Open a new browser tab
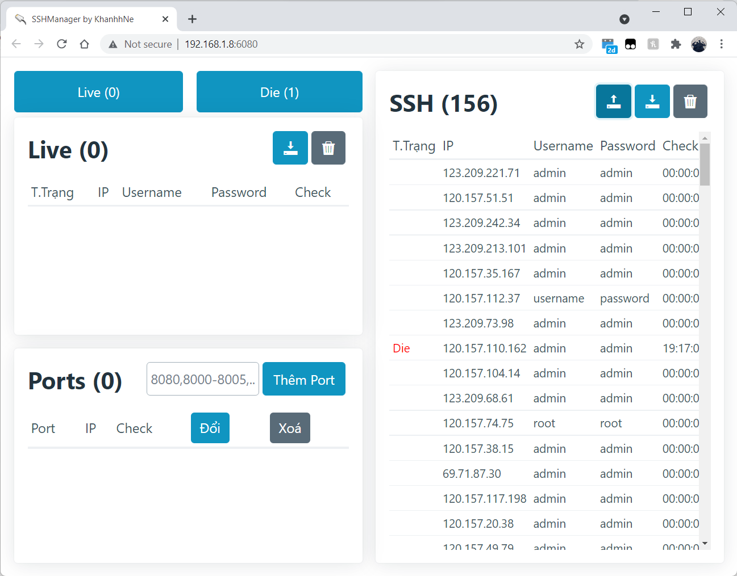The width and height of the screenshot is (737, 576). click(x=193, y=19)
